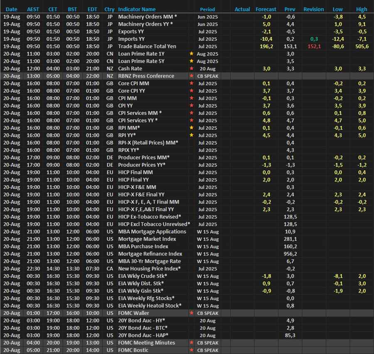Click the Ctry column header

(110, 9)
